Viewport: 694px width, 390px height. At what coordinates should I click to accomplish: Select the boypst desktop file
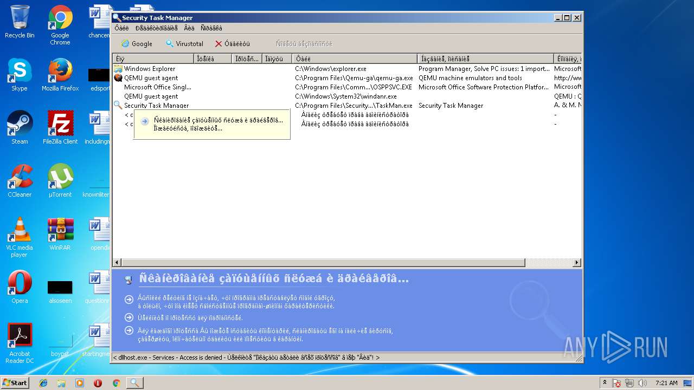(x=60, y=345)
